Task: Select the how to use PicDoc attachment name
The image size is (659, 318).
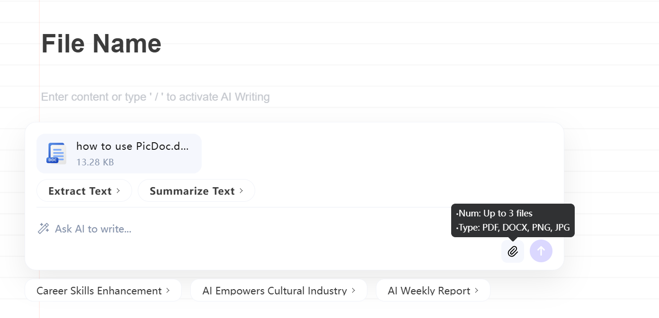Action: (133, 146)
